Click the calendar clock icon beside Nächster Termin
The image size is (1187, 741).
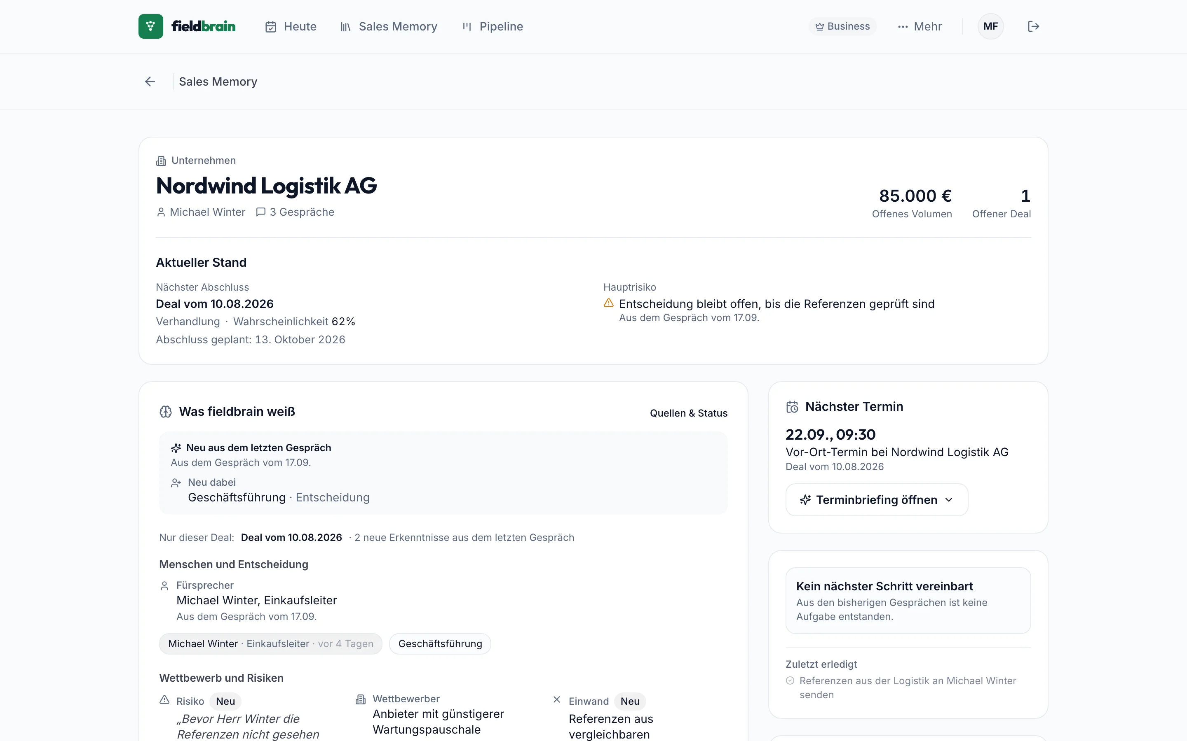tap(792, 407)
